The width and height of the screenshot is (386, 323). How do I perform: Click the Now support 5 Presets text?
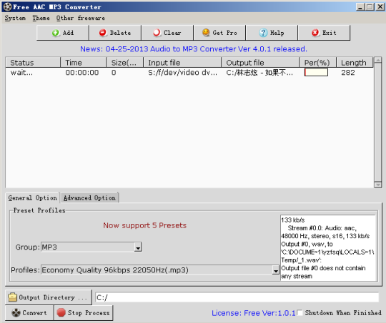point(144,225)
